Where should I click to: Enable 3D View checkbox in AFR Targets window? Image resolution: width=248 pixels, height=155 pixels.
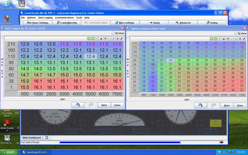[113, 33]
